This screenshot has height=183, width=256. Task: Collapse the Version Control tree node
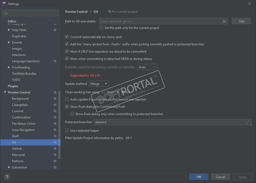(5, 92)
